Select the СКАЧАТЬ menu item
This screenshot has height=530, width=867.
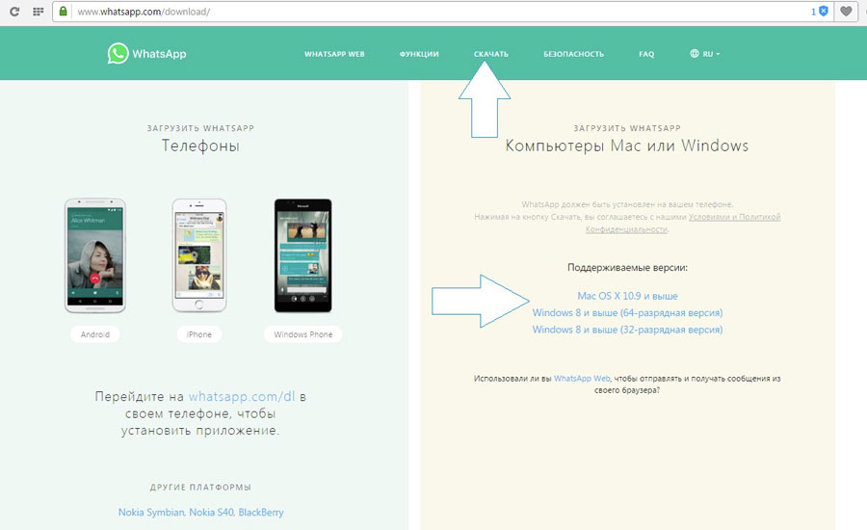491,54
